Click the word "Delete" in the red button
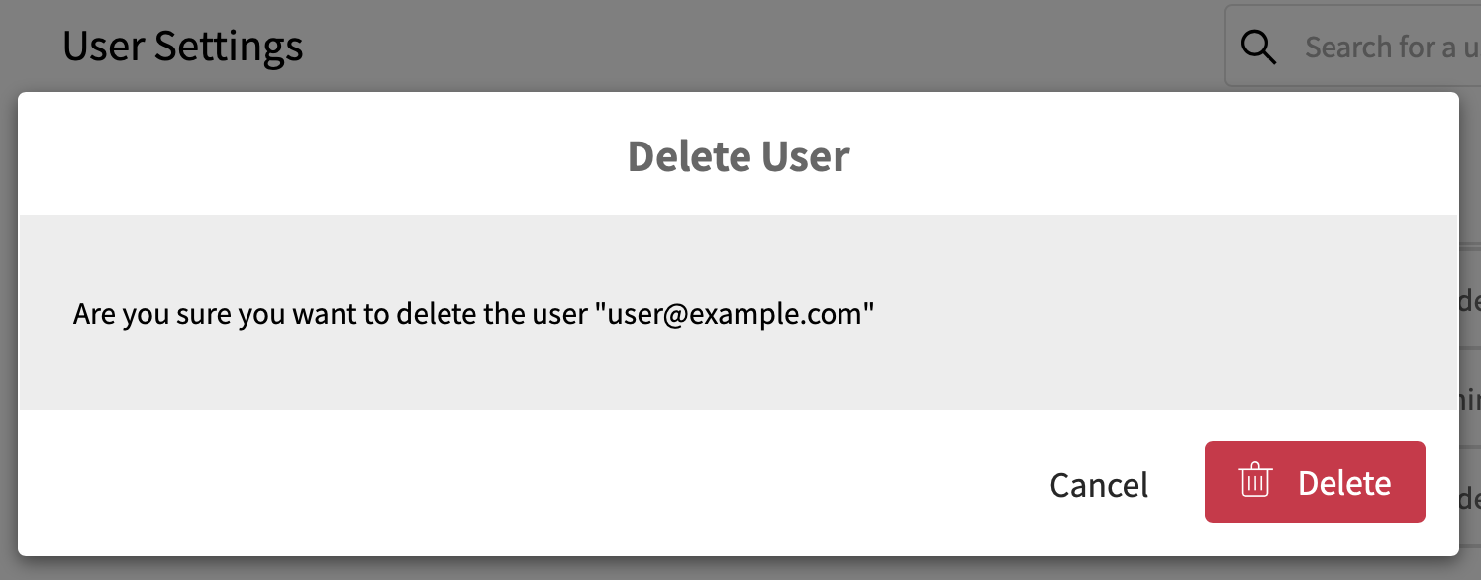Image resolution: width=1481 pixels, height=580 pixels. [1344, 483]
